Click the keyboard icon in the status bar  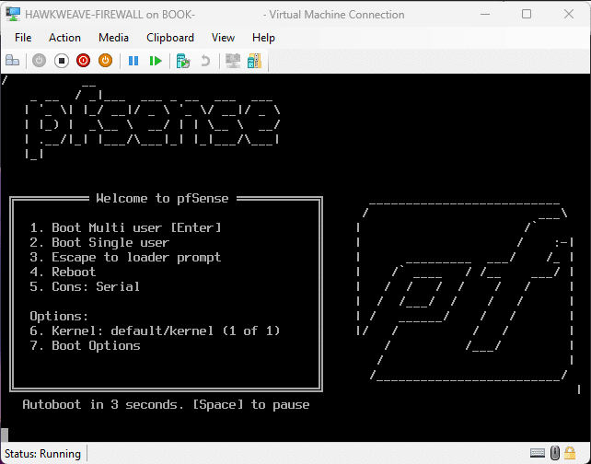tap(537, 453)
